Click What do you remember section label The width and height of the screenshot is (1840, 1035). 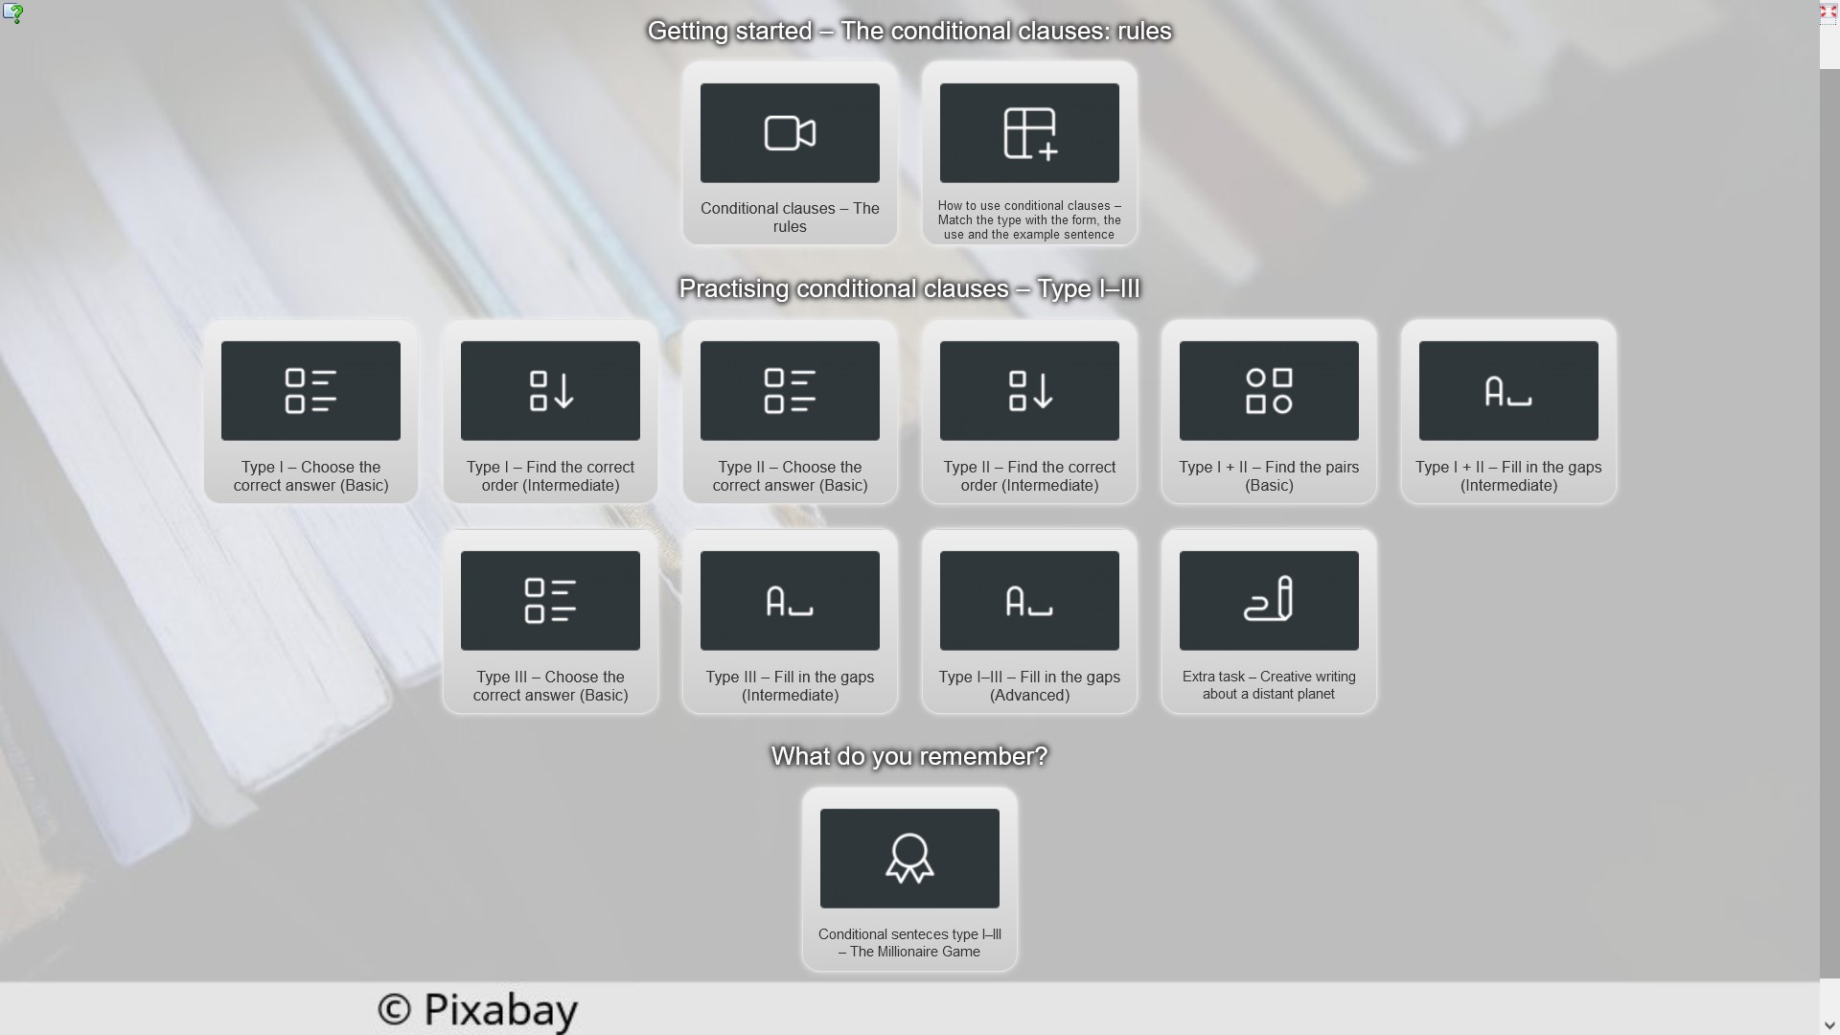(x=908, y=754)
